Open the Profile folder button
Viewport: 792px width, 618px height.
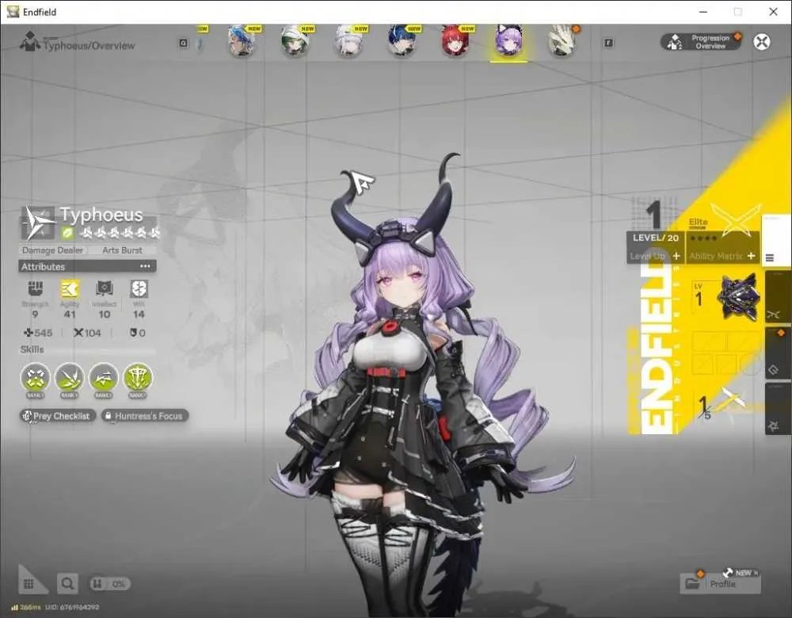[x=720, y=584]
